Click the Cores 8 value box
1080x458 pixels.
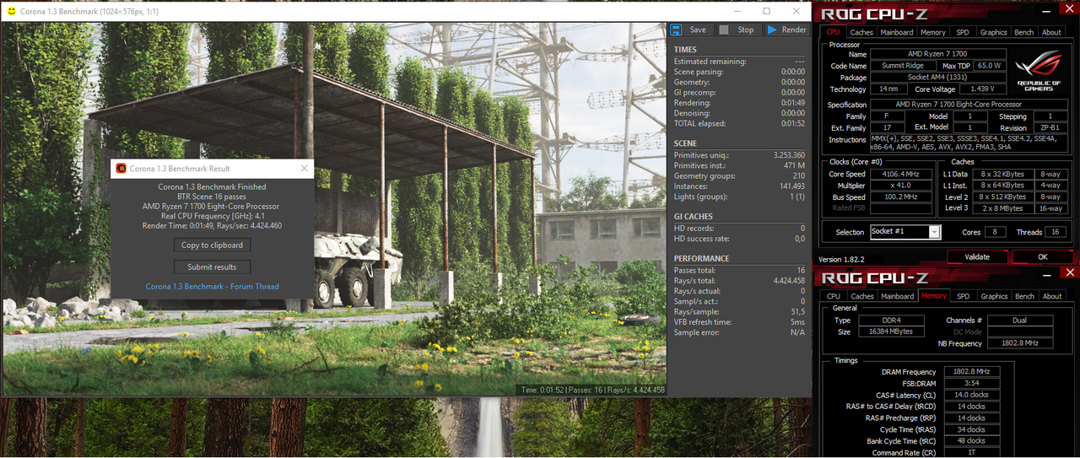point(994,232)
